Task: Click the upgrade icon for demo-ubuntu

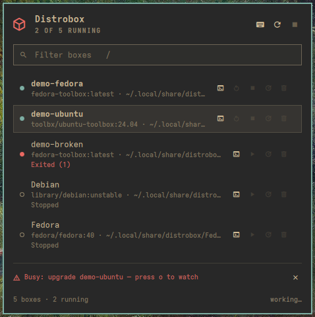Action: point(268,118)
